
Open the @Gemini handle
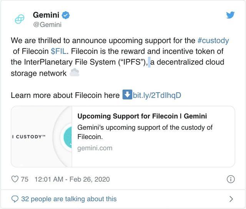tap(47, 25)
